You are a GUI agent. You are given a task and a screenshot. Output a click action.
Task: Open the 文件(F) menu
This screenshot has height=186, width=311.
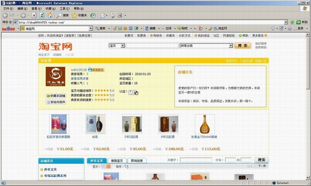(x=8, y=8)
